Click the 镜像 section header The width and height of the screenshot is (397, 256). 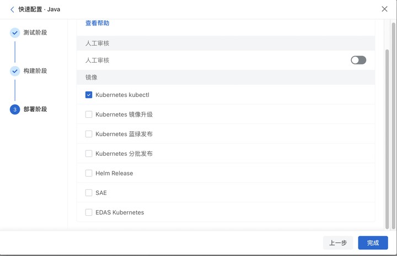pos(226,77)
